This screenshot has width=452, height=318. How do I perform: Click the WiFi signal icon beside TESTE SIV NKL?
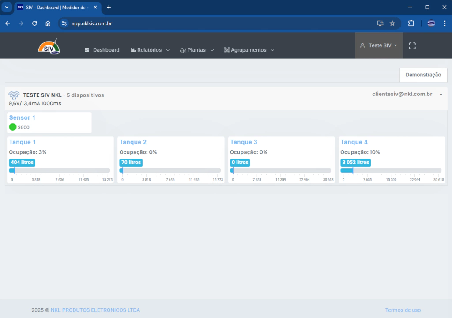(14, 95)
